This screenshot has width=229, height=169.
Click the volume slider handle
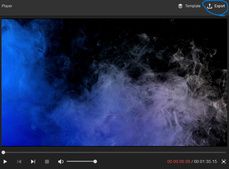pos(95,161)
